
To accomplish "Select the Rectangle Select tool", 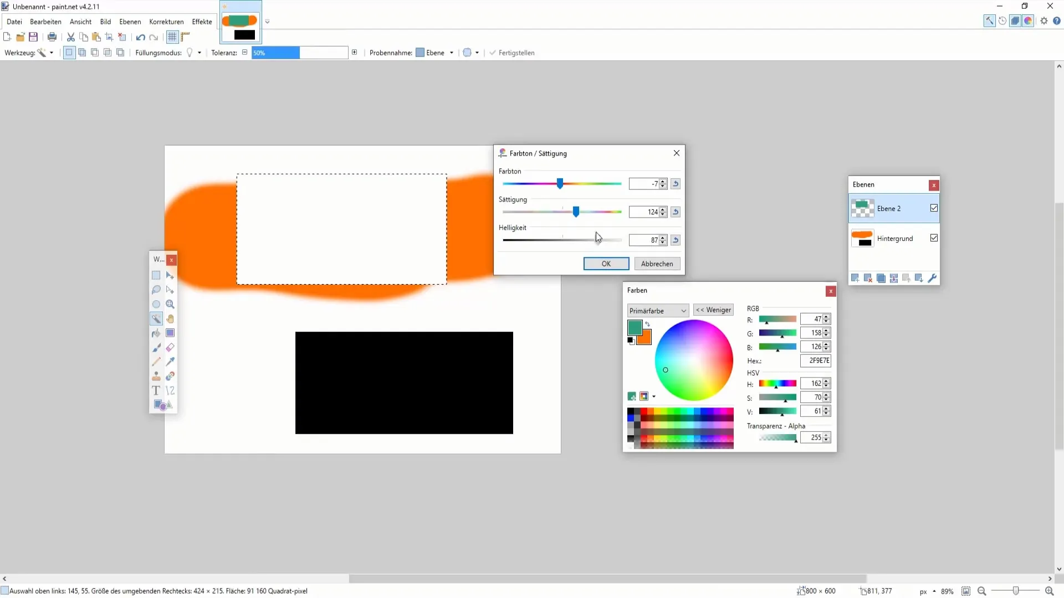I will (x=156, y=275).
